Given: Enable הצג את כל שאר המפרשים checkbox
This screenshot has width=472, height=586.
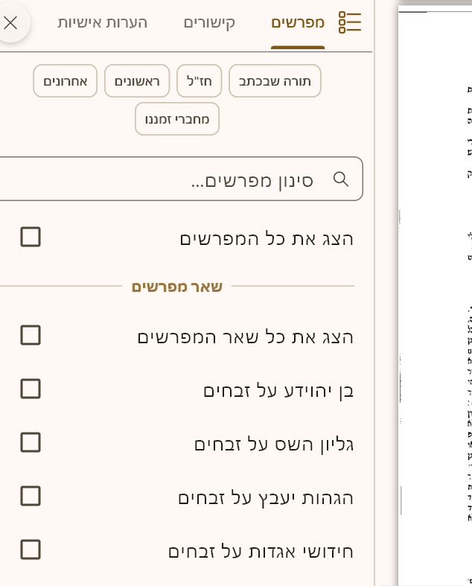Looking at the screenshot, I should point(31,336).
